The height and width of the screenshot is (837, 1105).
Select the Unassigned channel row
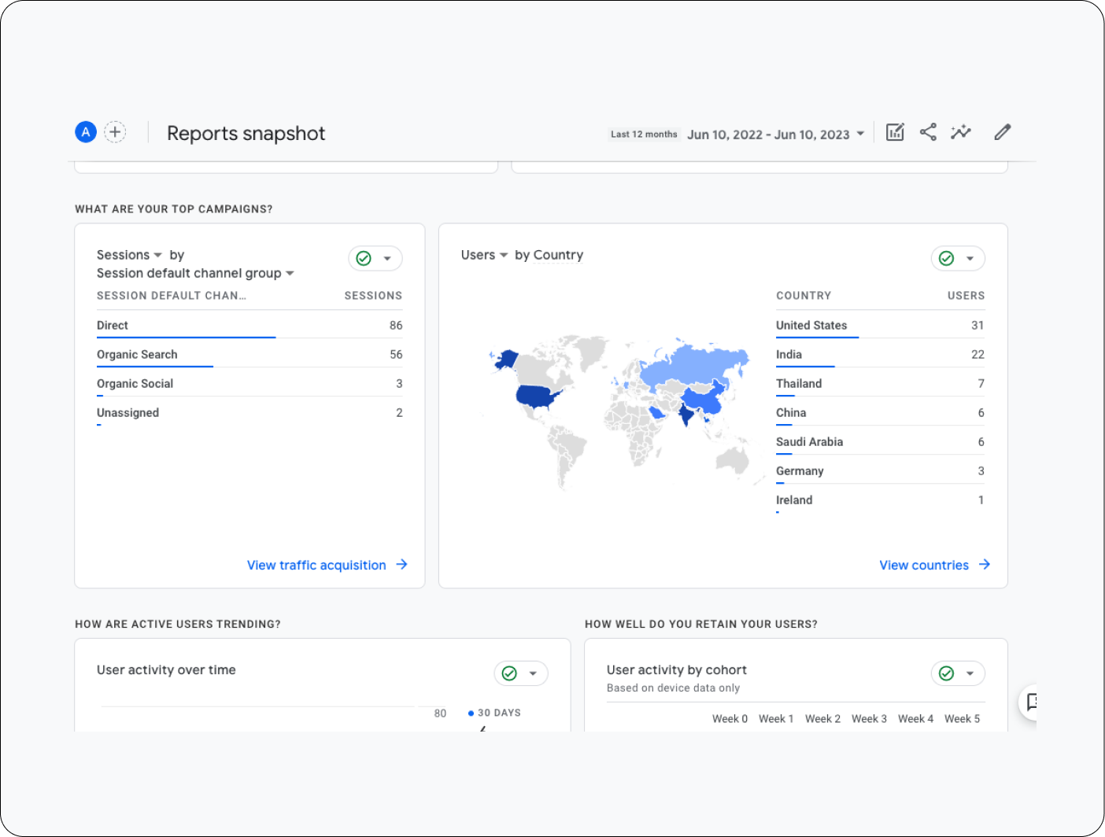tap(249, 412)
